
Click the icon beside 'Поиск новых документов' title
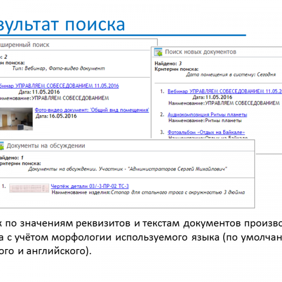[x=157, y=52]
